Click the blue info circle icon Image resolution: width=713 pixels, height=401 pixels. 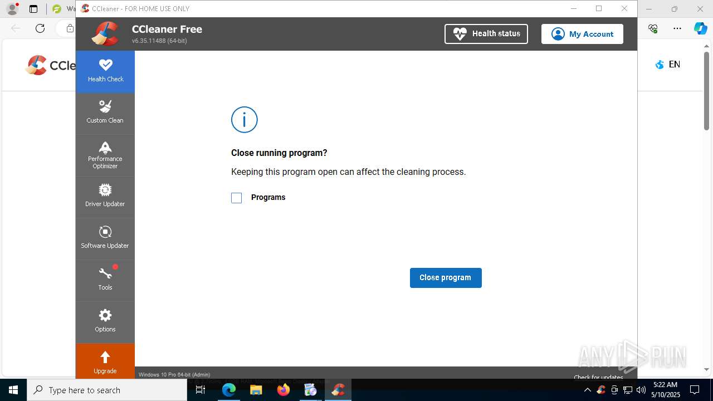[x=245, y=120]
